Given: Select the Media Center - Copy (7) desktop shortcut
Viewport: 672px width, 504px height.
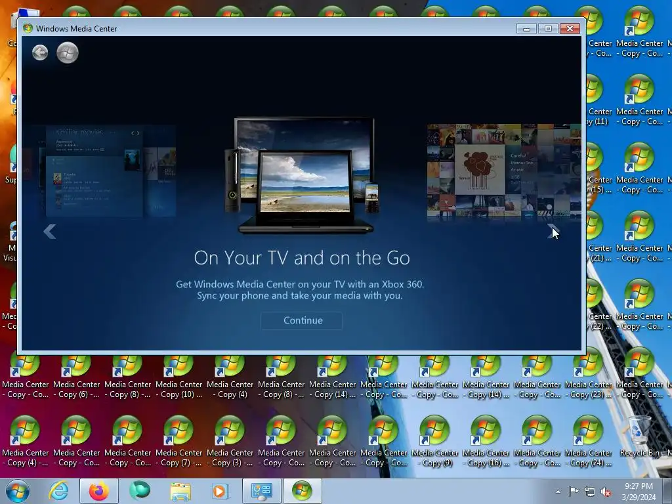Looking at the screenshot, I should pos(178,442).
